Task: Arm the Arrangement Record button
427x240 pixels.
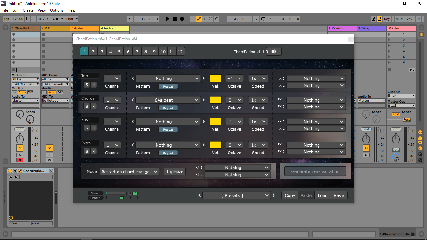Action: 182,19
